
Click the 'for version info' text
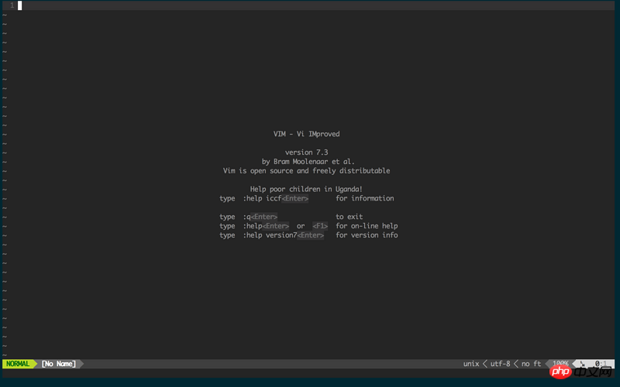pyautogui.click(x=367, y=235)
